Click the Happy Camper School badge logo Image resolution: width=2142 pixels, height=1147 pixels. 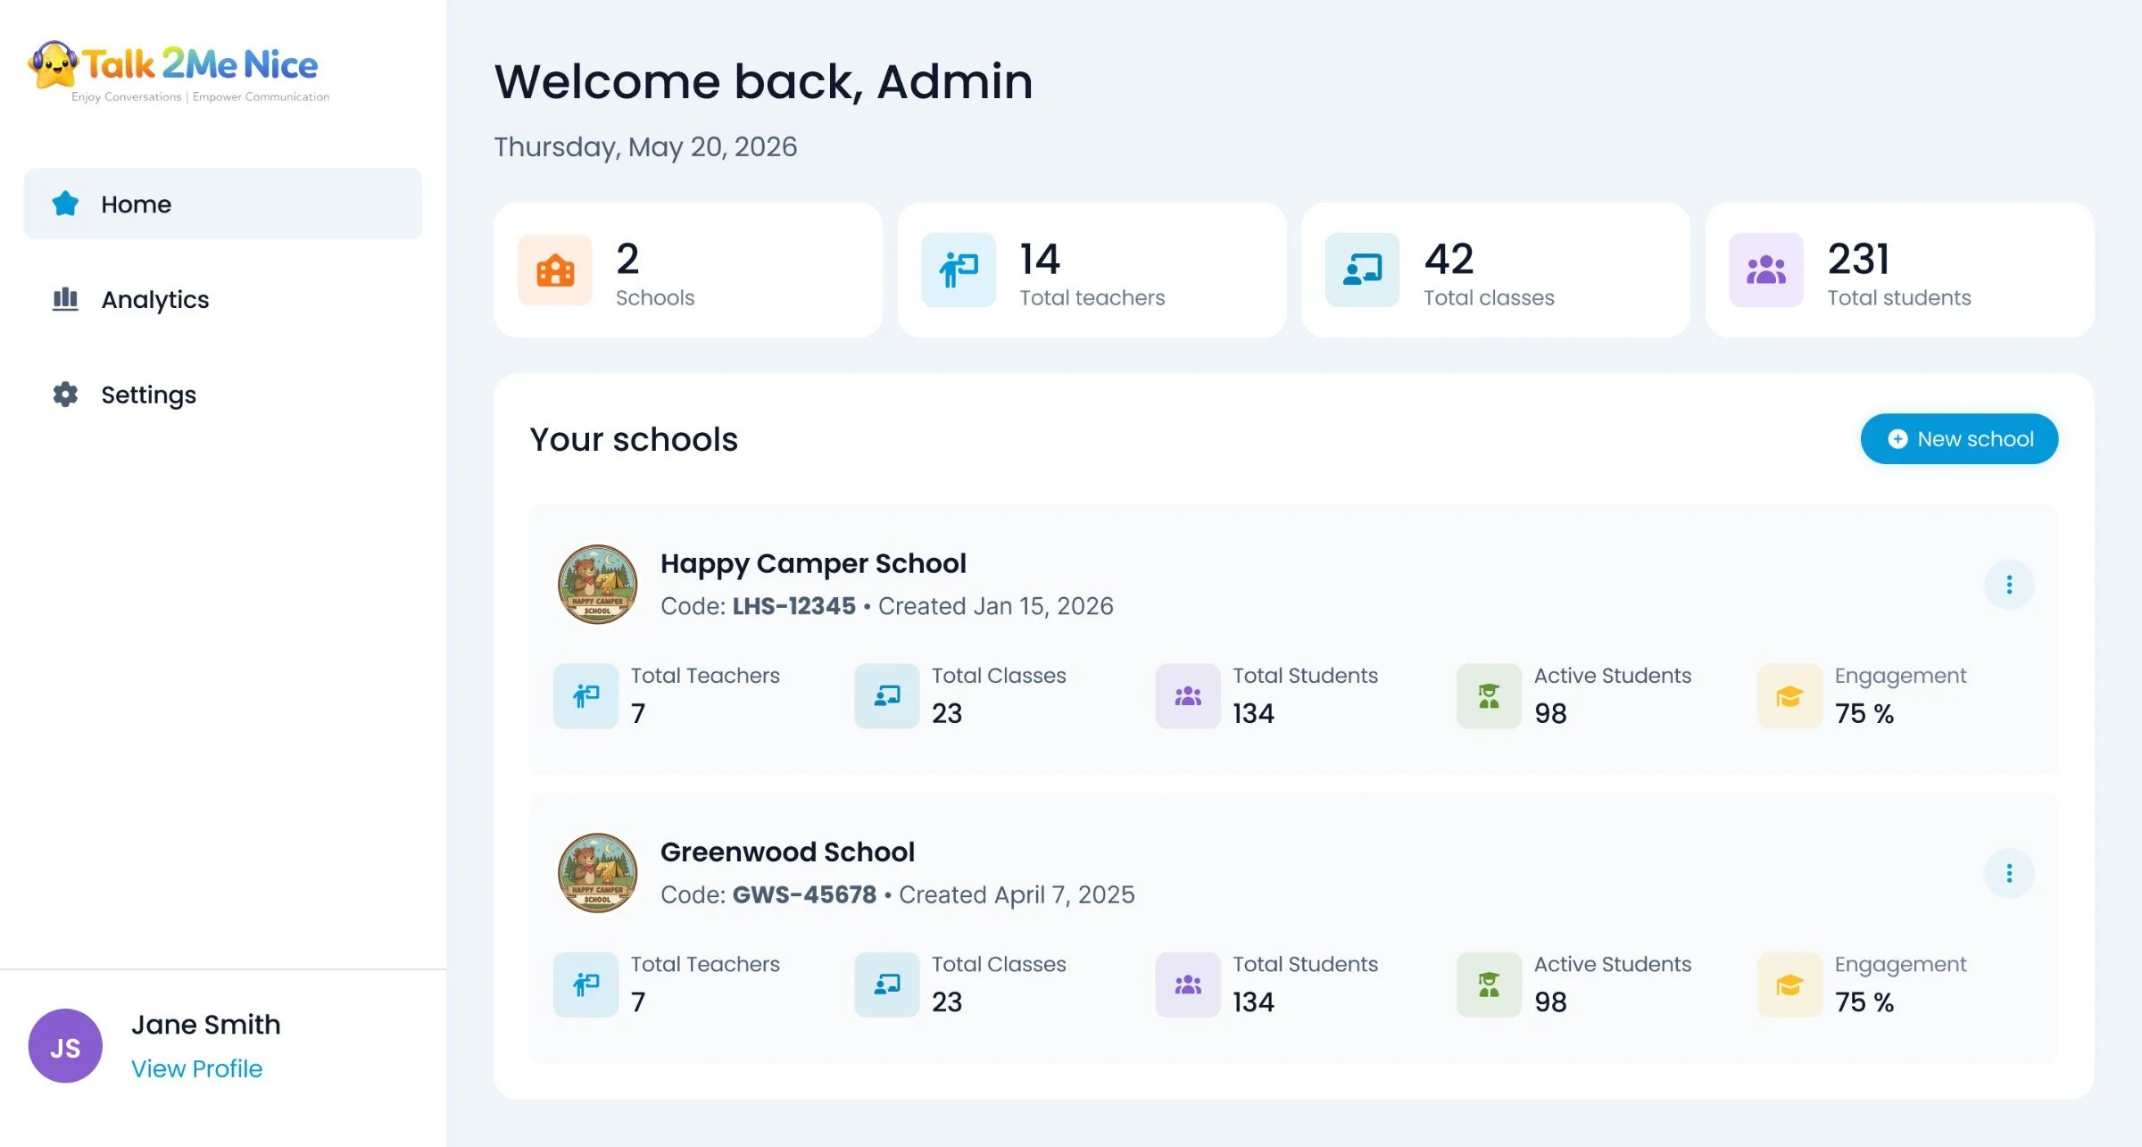[597, 585]
